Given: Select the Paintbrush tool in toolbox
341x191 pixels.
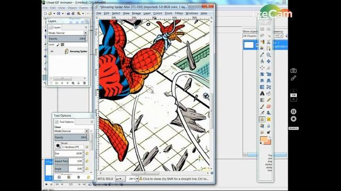Looking at the screenshot, I should coord(262,107).
